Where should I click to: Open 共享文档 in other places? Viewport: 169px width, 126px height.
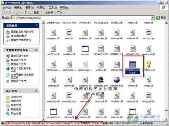pos(16,105)
